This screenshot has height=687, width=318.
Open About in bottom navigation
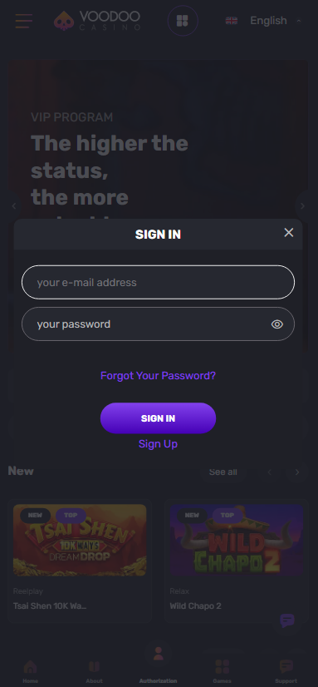[x=94, y=671]
